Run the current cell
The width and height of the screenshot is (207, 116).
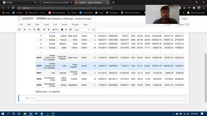pyautogui.click(x=56, y=30)
